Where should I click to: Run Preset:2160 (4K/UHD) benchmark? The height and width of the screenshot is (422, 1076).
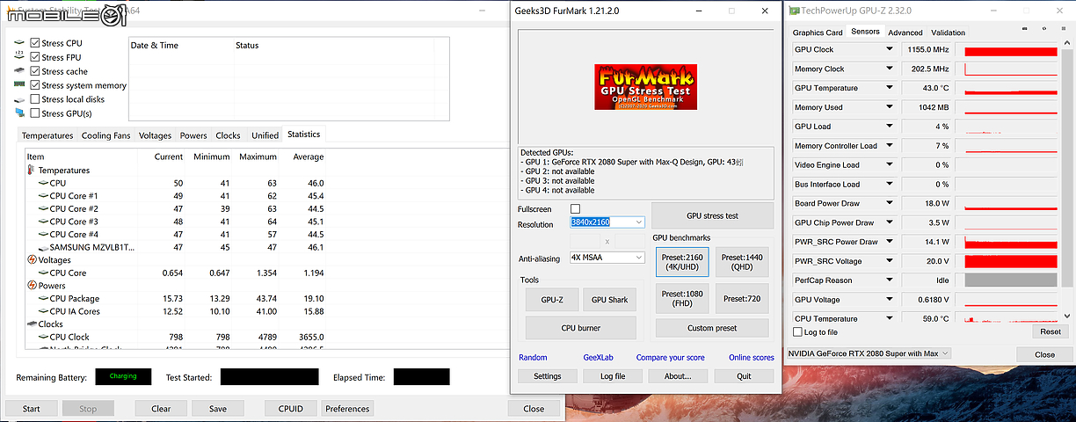pos(682,262)
